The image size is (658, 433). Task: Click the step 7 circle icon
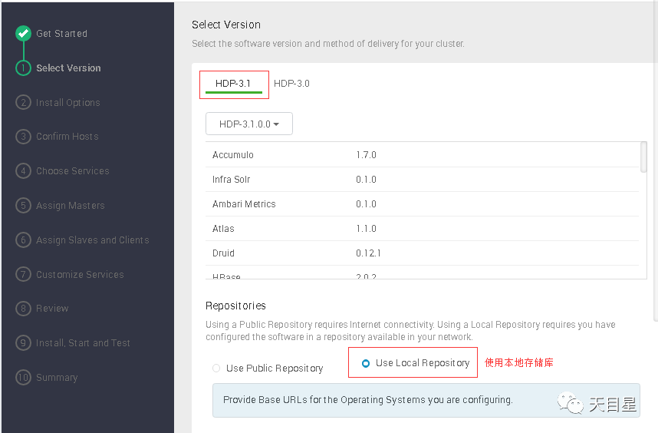pyautogui.click(x=23, y=274)
